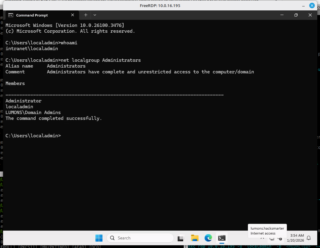Expand the new tab profile dropdown
320x248 pixels.
(x=95, y=15)
